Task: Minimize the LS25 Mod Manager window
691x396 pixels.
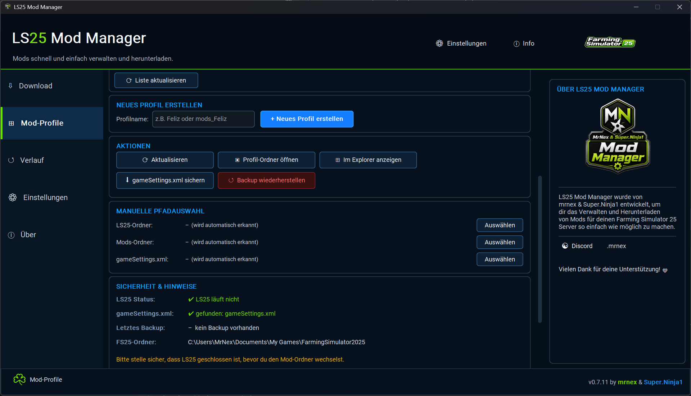Action: point(636,7)
